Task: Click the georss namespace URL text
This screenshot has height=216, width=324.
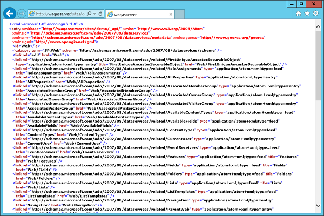Action: click(233, 38)
